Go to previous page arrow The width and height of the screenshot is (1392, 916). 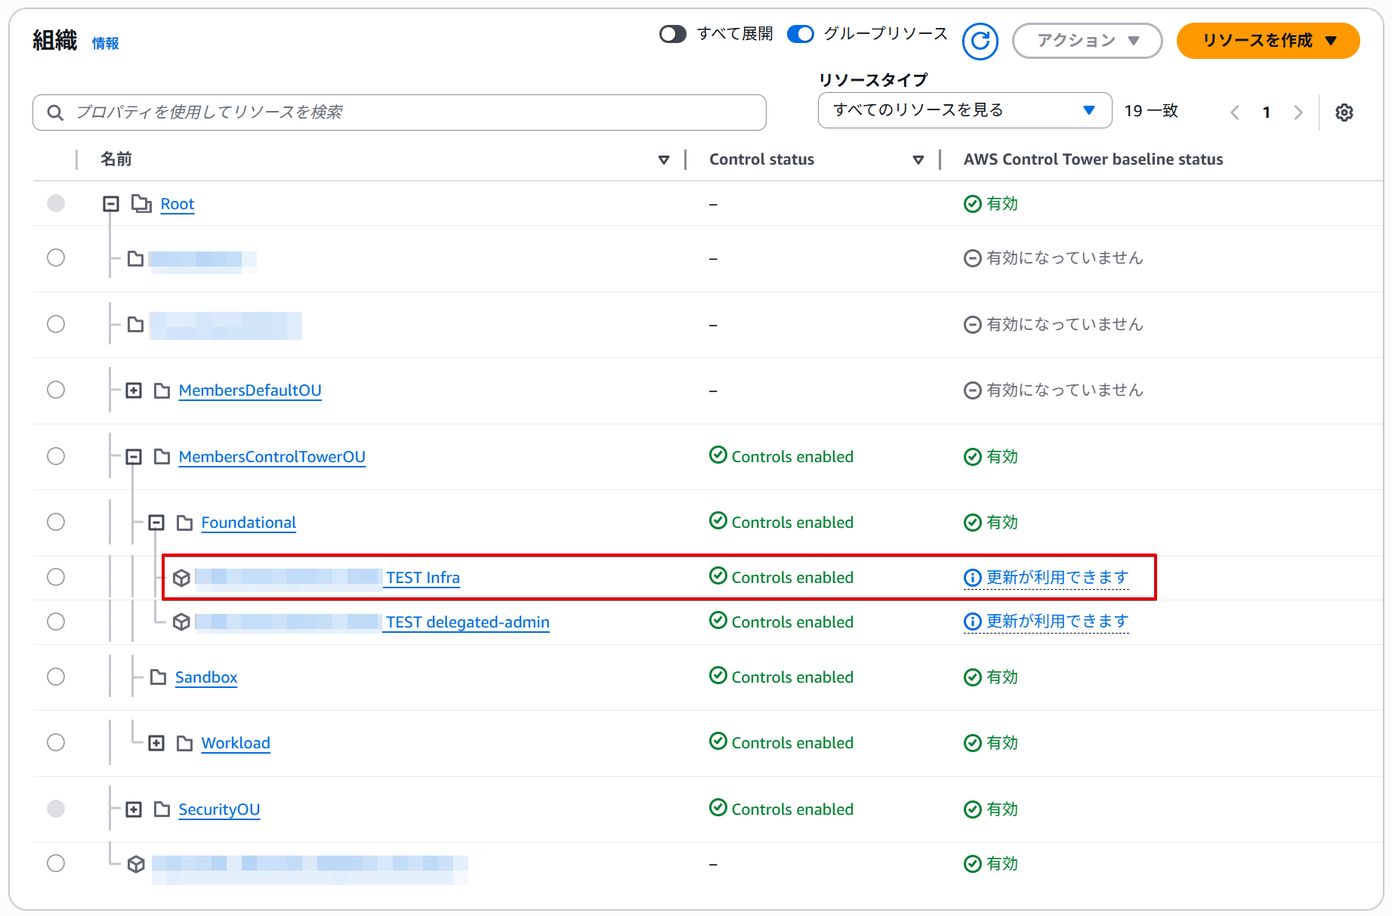click(x=1235, y=113)
